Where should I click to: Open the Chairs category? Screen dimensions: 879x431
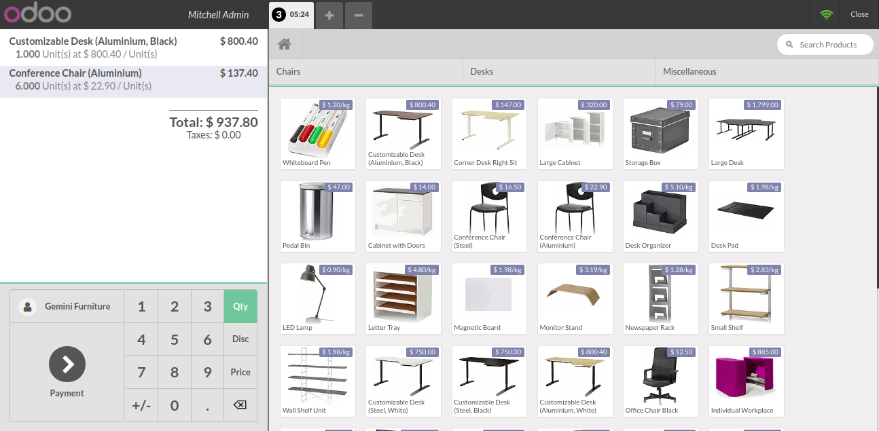pyautogui.click(x=366, y=71)
